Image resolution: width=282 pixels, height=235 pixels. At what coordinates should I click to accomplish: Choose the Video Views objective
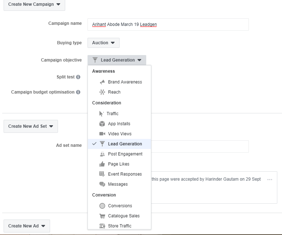[x=120, y=134]
